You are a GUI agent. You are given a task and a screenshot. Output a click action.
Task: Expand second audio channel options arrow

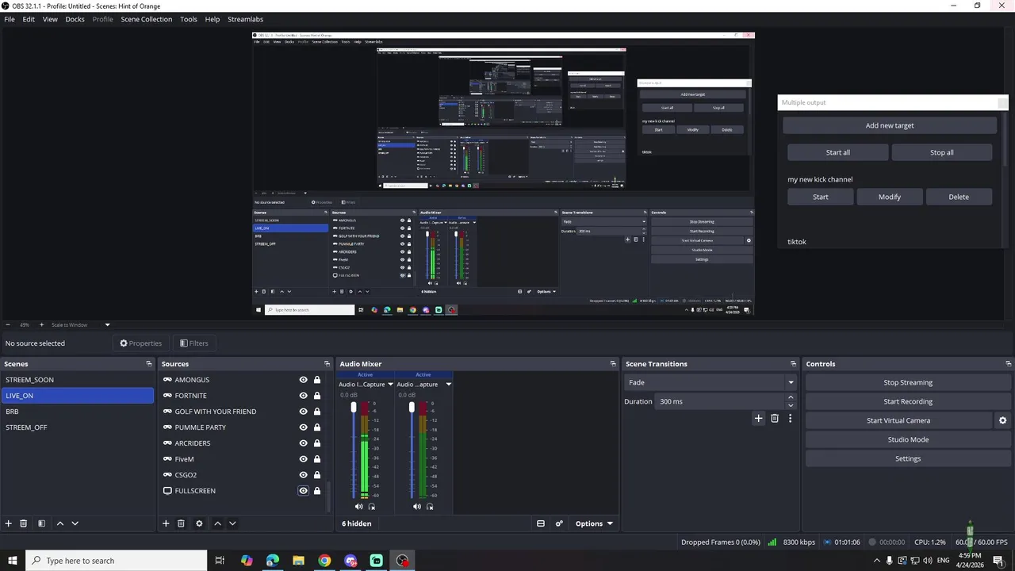448,385
